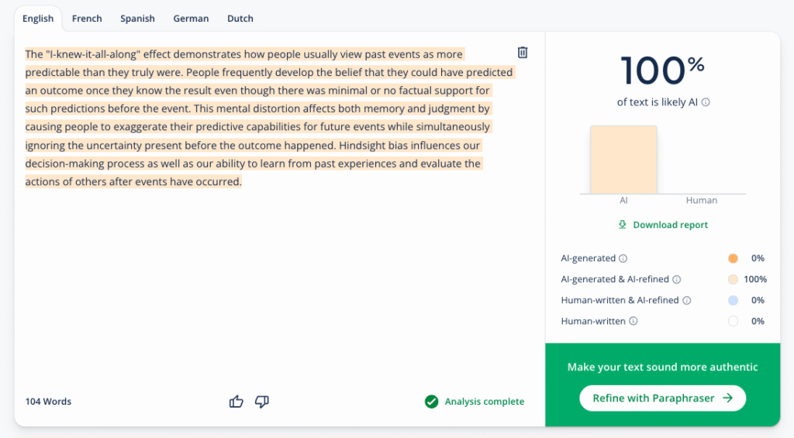Show info for Human-written & AI-refined
Image resolution: width=794 pixels, height=438 pixels.
coord(686,301)
